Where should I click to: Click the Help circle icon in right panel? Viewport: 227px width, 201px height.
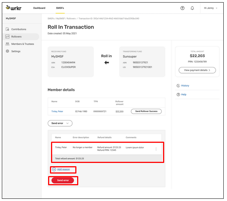click(178, 94)
